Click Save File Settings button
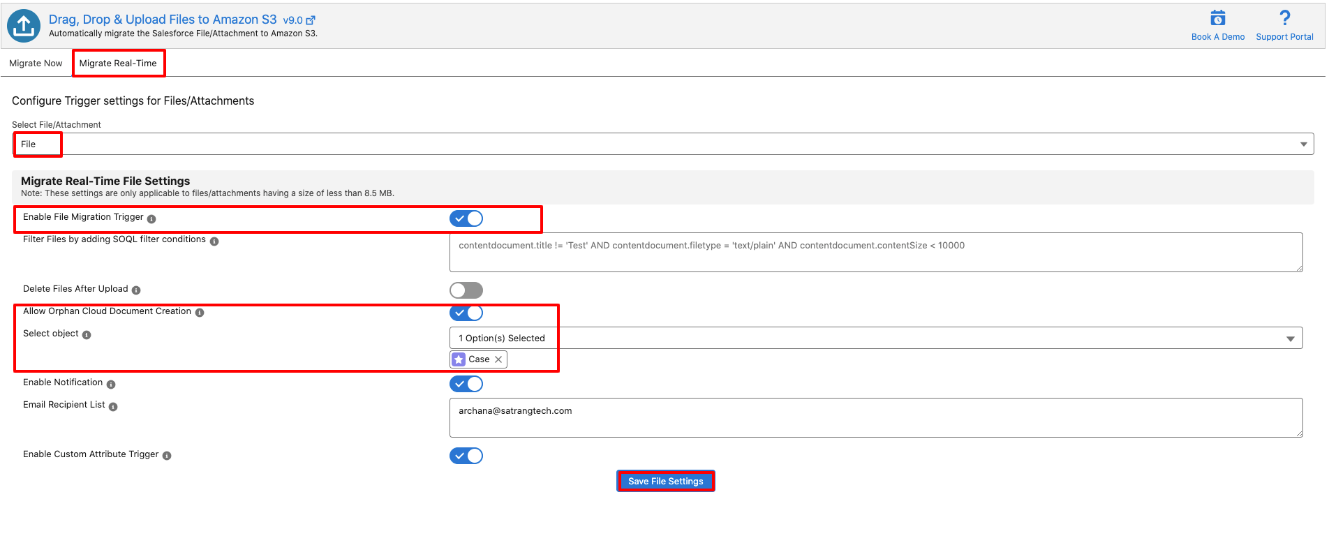The image size is (1329, 536). (666, 481)
